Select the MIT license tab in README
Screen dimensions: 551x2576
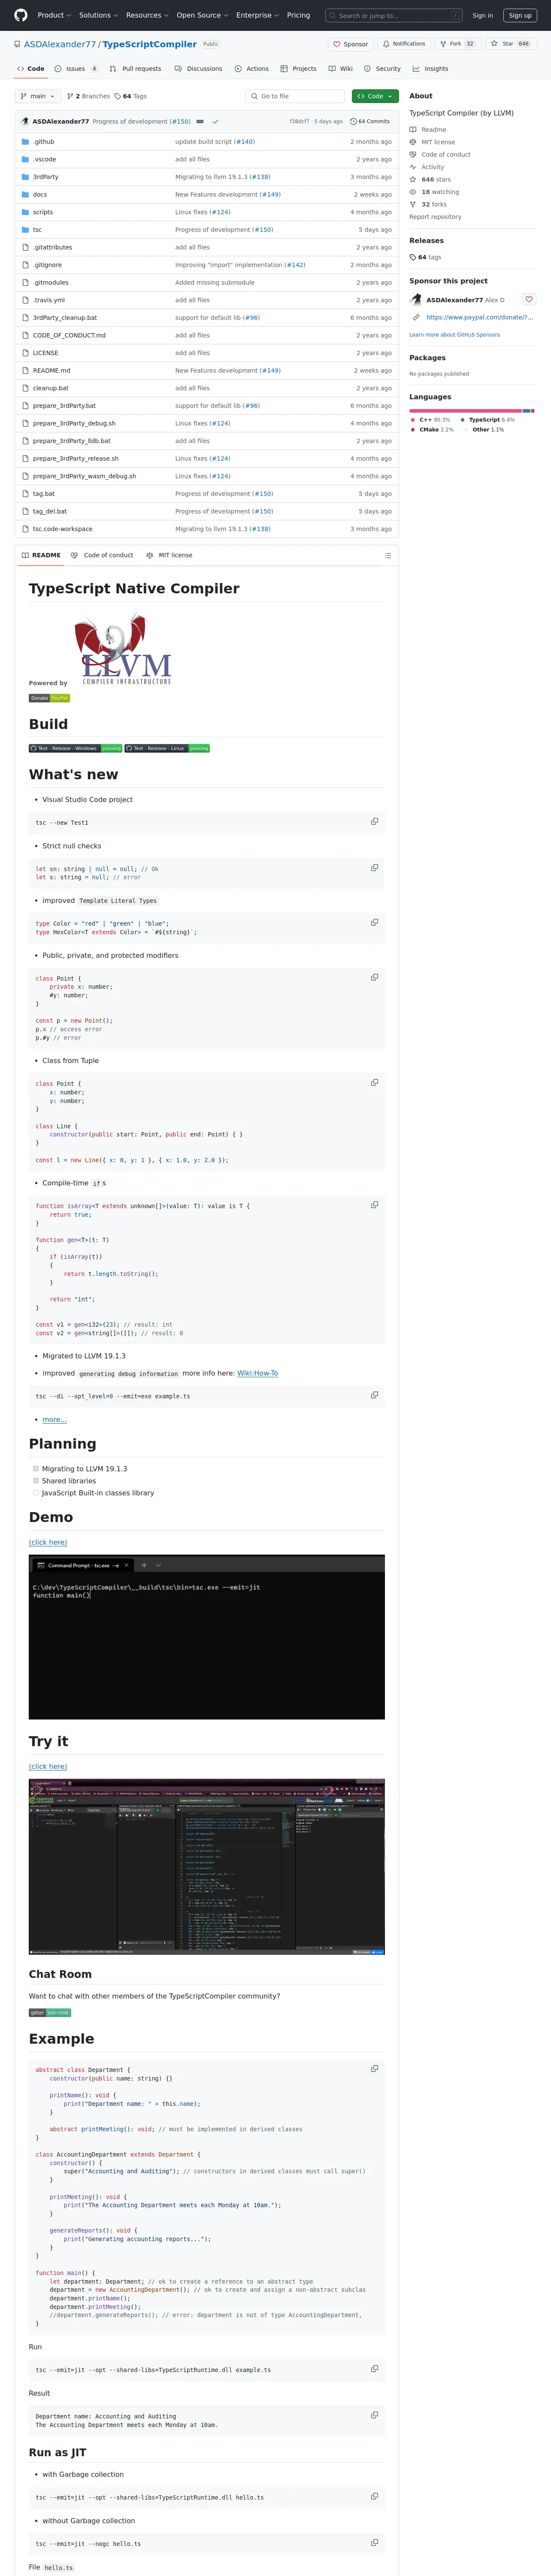[x=169, y=555]
